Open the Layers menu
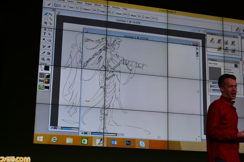 [x=71, y=2]
